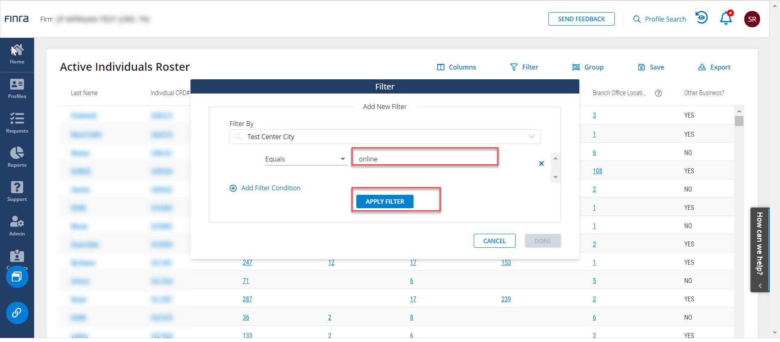Click the filter value text field

coord(425,159)
